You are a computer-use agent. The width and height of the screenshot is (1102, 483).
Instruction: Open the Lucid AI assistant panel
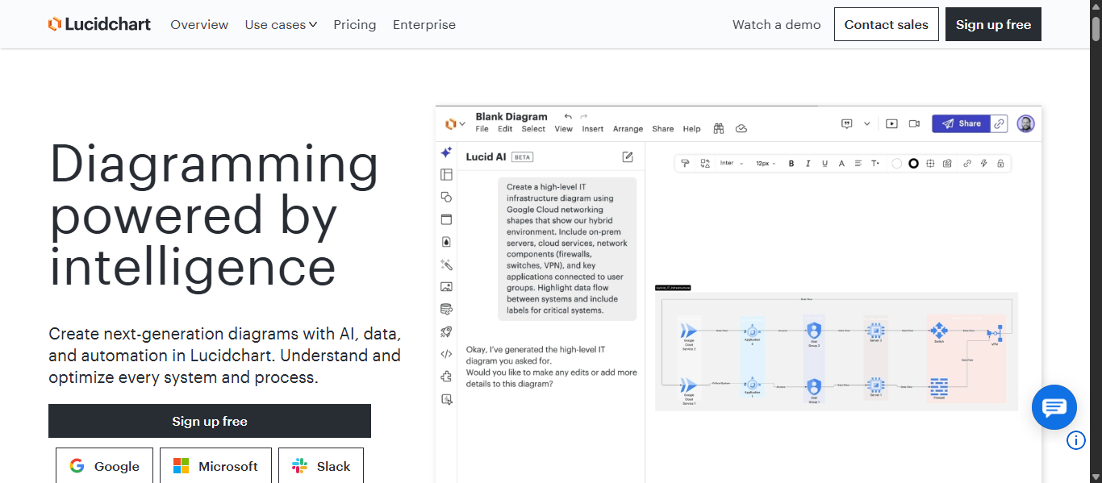446,152
